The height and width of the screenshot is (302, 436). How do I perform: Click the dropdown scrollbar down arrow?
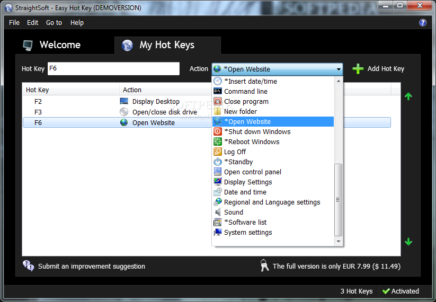tap(339, 242)
